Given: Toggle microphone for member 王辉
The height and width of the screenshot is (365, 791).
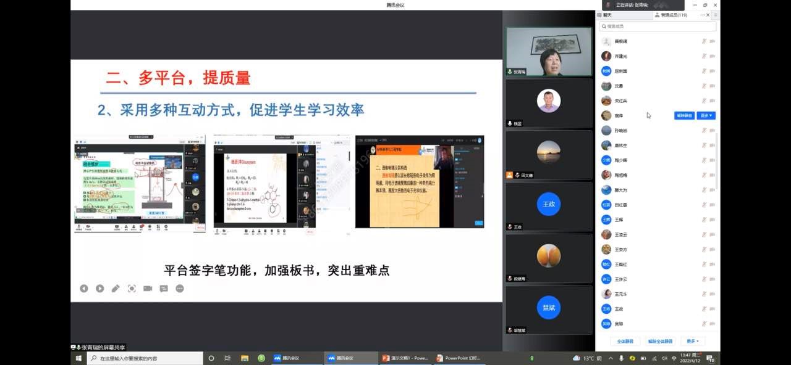Looking at the screenshot, I should (703, 219).
